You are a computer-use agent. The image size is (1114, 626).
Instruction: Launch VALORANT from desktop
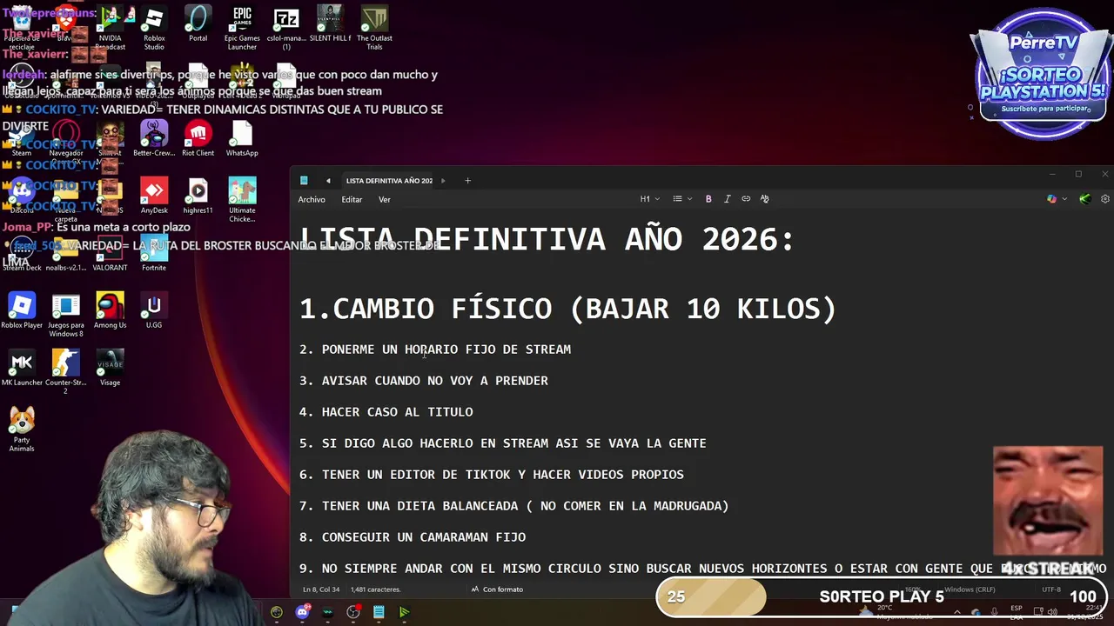110,254
